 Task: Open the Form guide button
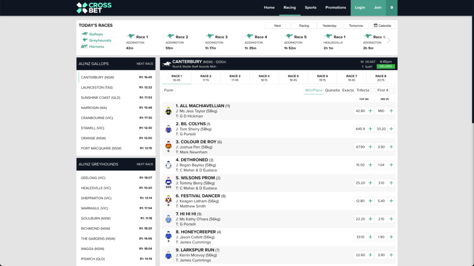(x=168, y=90)
